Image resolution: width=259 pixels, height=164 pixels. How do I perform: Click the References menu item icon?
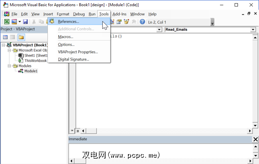[52, 21]
